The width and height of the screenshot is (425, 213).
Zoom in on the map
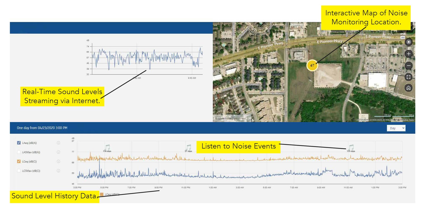pos(409,54)
